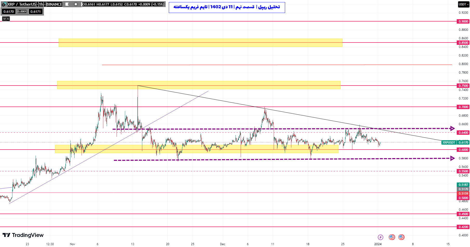Click the TradingView logo
470x247 pixels.
tap(23, 235)
